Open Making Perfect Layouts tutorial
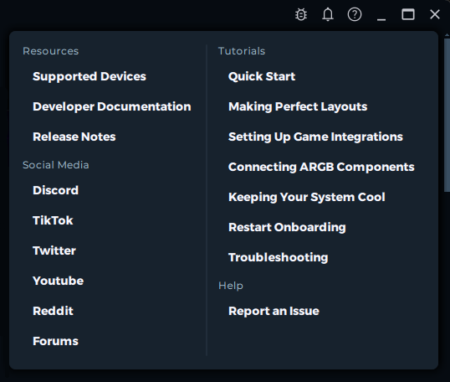 click(x=298, y=106)
